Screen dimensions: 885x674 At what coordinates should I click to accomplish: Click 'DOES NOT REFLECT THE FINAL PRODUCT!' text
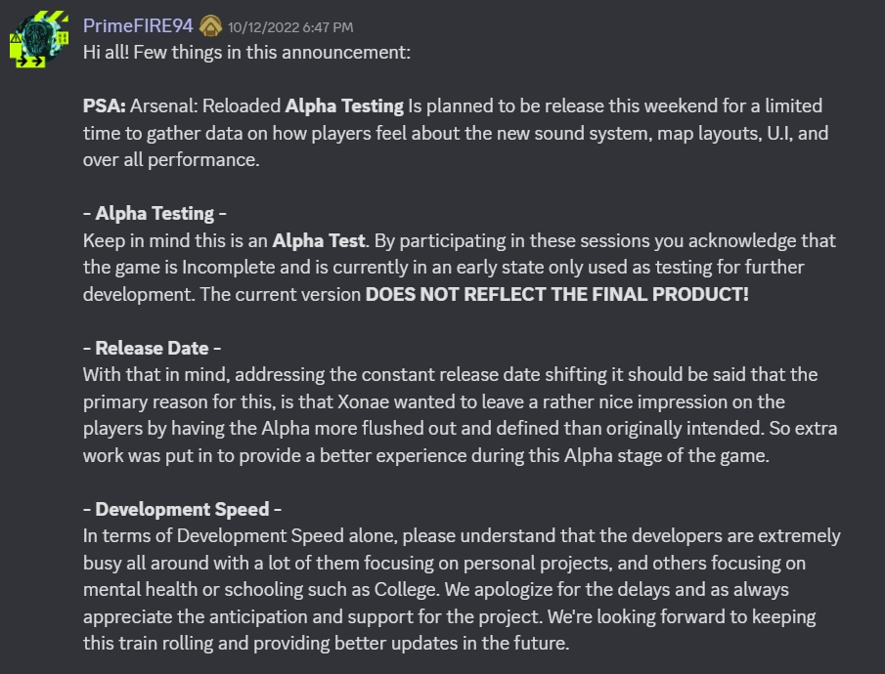556,294
